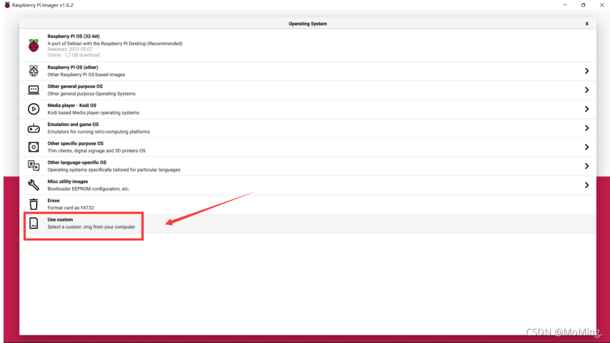
Task: Select Use custom option title
Action: [61, 220]
